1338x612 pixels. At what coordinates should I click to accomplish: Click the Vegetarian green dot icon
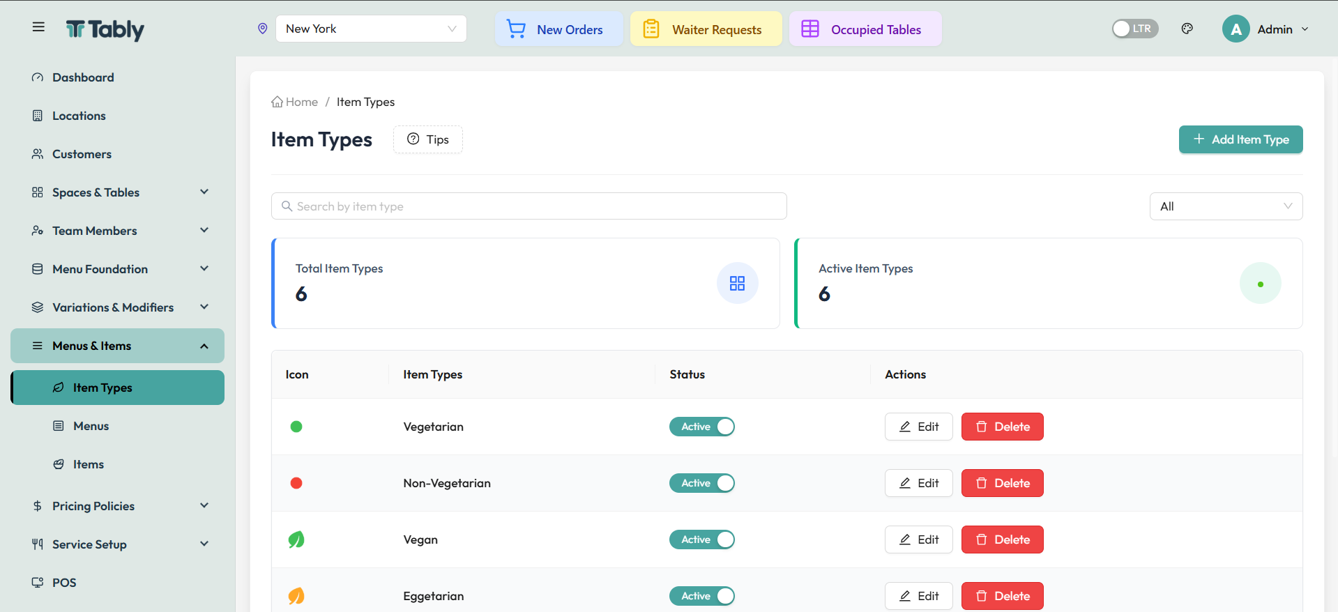click(x=296, y=427)
